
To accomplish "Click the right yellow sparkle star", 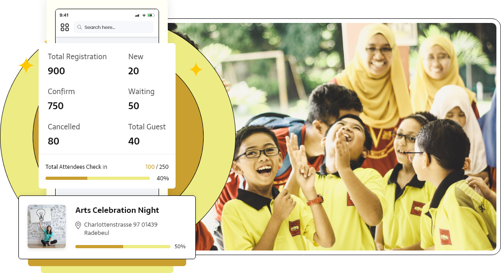I will pyautogui.click(x=196, y=70).
